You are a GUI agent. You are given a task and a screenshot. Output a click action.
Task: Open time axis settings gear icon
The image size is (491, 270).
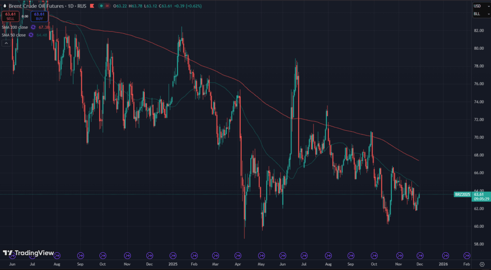[x=481, y=264]
